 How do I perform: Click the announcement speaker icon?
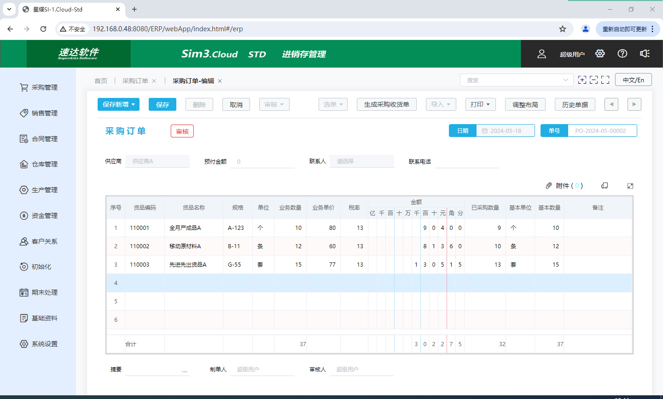(645, 54)
